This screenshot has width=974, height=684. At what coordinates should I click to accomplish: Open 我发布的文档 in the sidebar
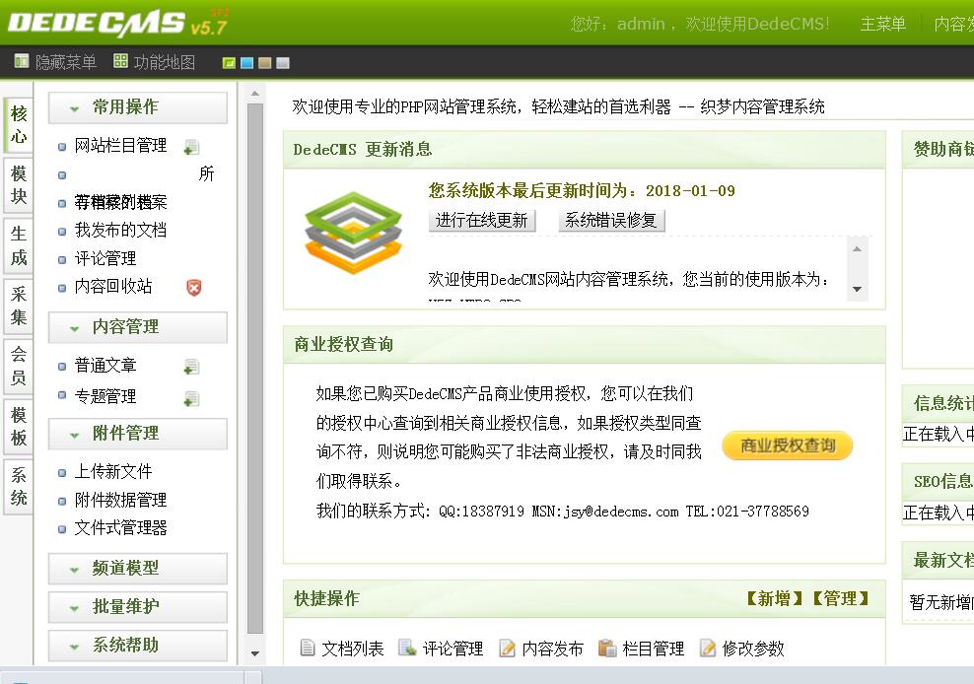point(120,231)
